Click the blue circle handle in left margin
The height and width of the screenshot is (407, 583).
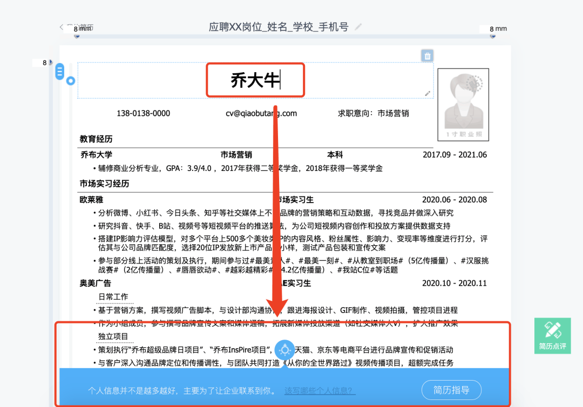coord(70,80)
